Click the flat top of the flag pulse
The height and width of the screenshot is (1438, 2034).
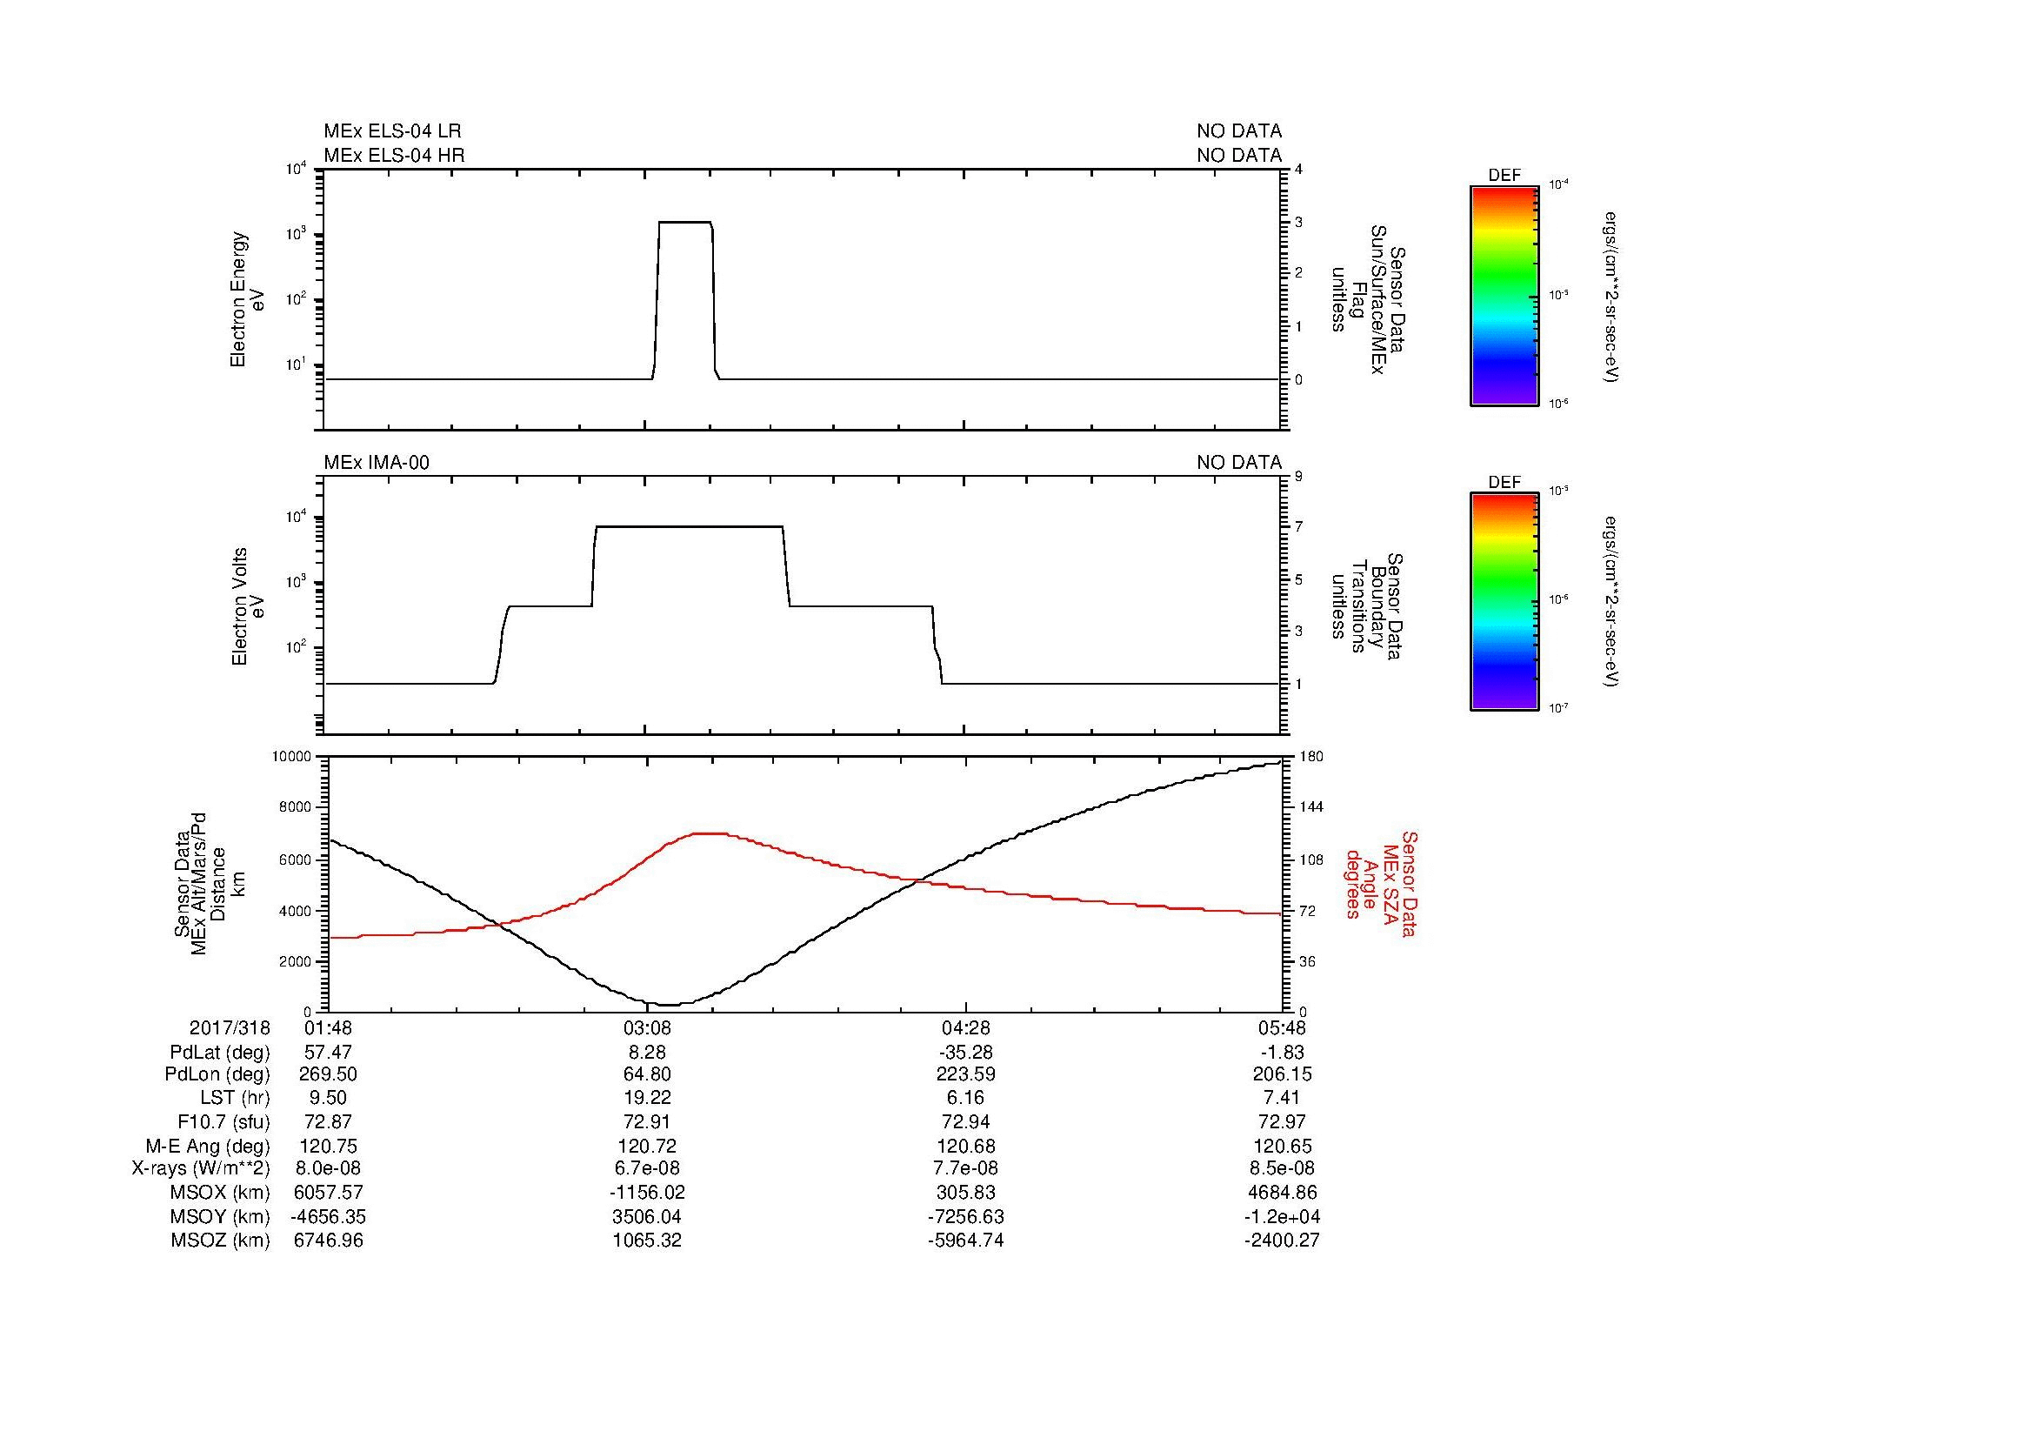[x=684, y=223]
